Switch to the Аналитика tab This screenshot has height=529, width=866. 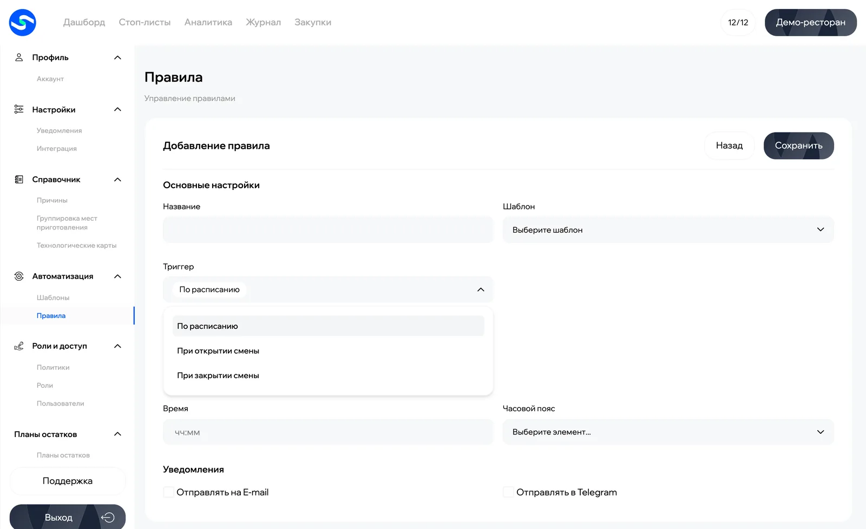pos(208,22)
